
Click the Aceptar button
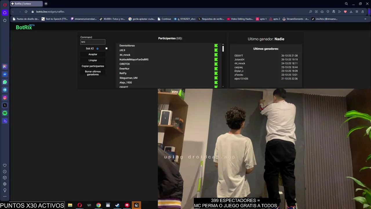click(93, 54)
